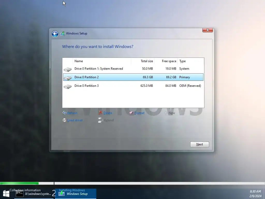The width and height of the screenshot is (265, 199).
Task: Click the 69.3 GB total size cell
Action: coord(148,77)
